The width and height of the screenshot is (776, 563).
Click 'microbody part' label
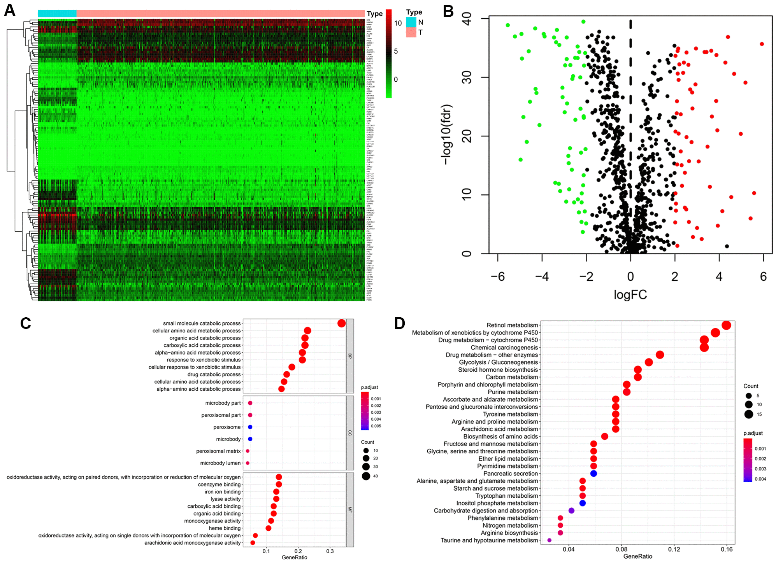(x=223, y=403)
